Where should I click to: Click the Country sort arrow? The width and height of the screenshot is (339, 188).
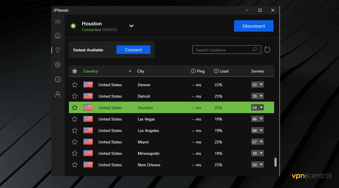coord(130,71)
